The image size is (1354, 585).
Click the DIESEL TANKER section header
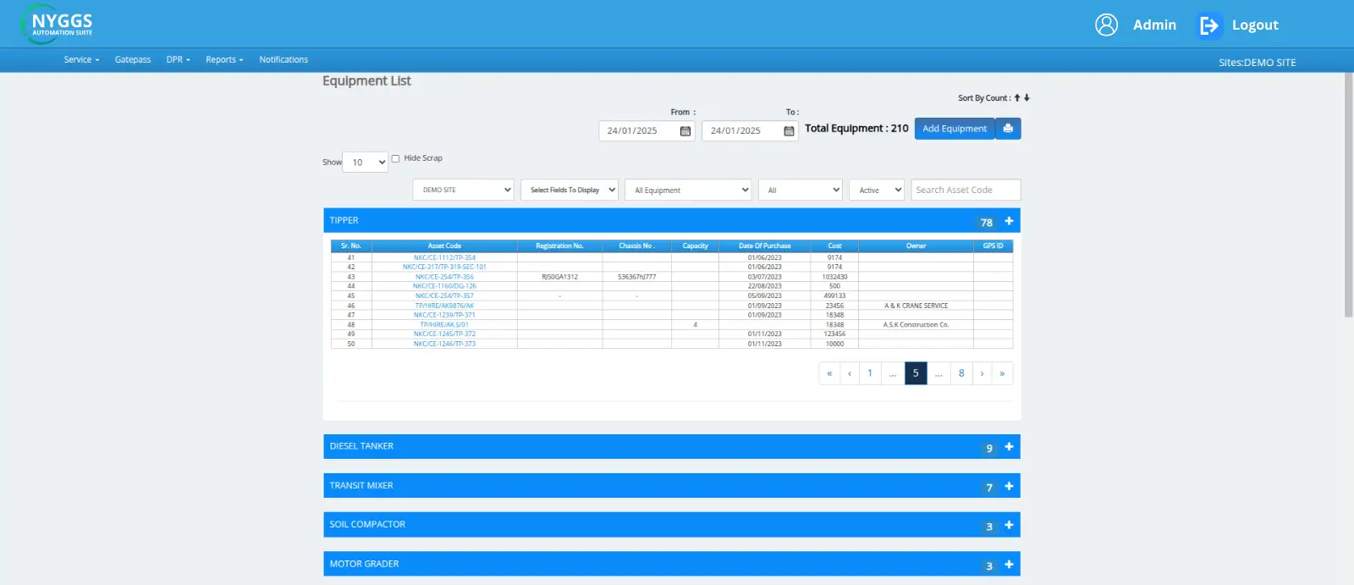[672, 446]
